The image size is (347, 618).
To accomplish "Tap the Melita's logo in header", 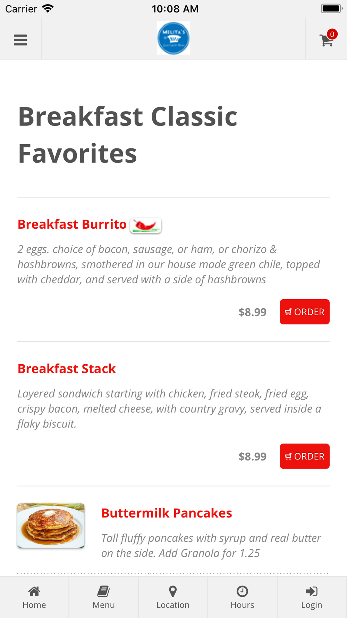I will point(173,38).
